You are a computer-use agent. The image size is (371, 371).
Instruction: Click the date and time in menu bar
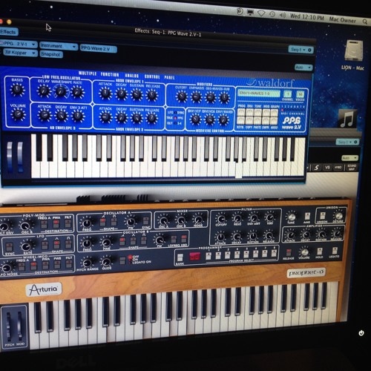(307, 17)
